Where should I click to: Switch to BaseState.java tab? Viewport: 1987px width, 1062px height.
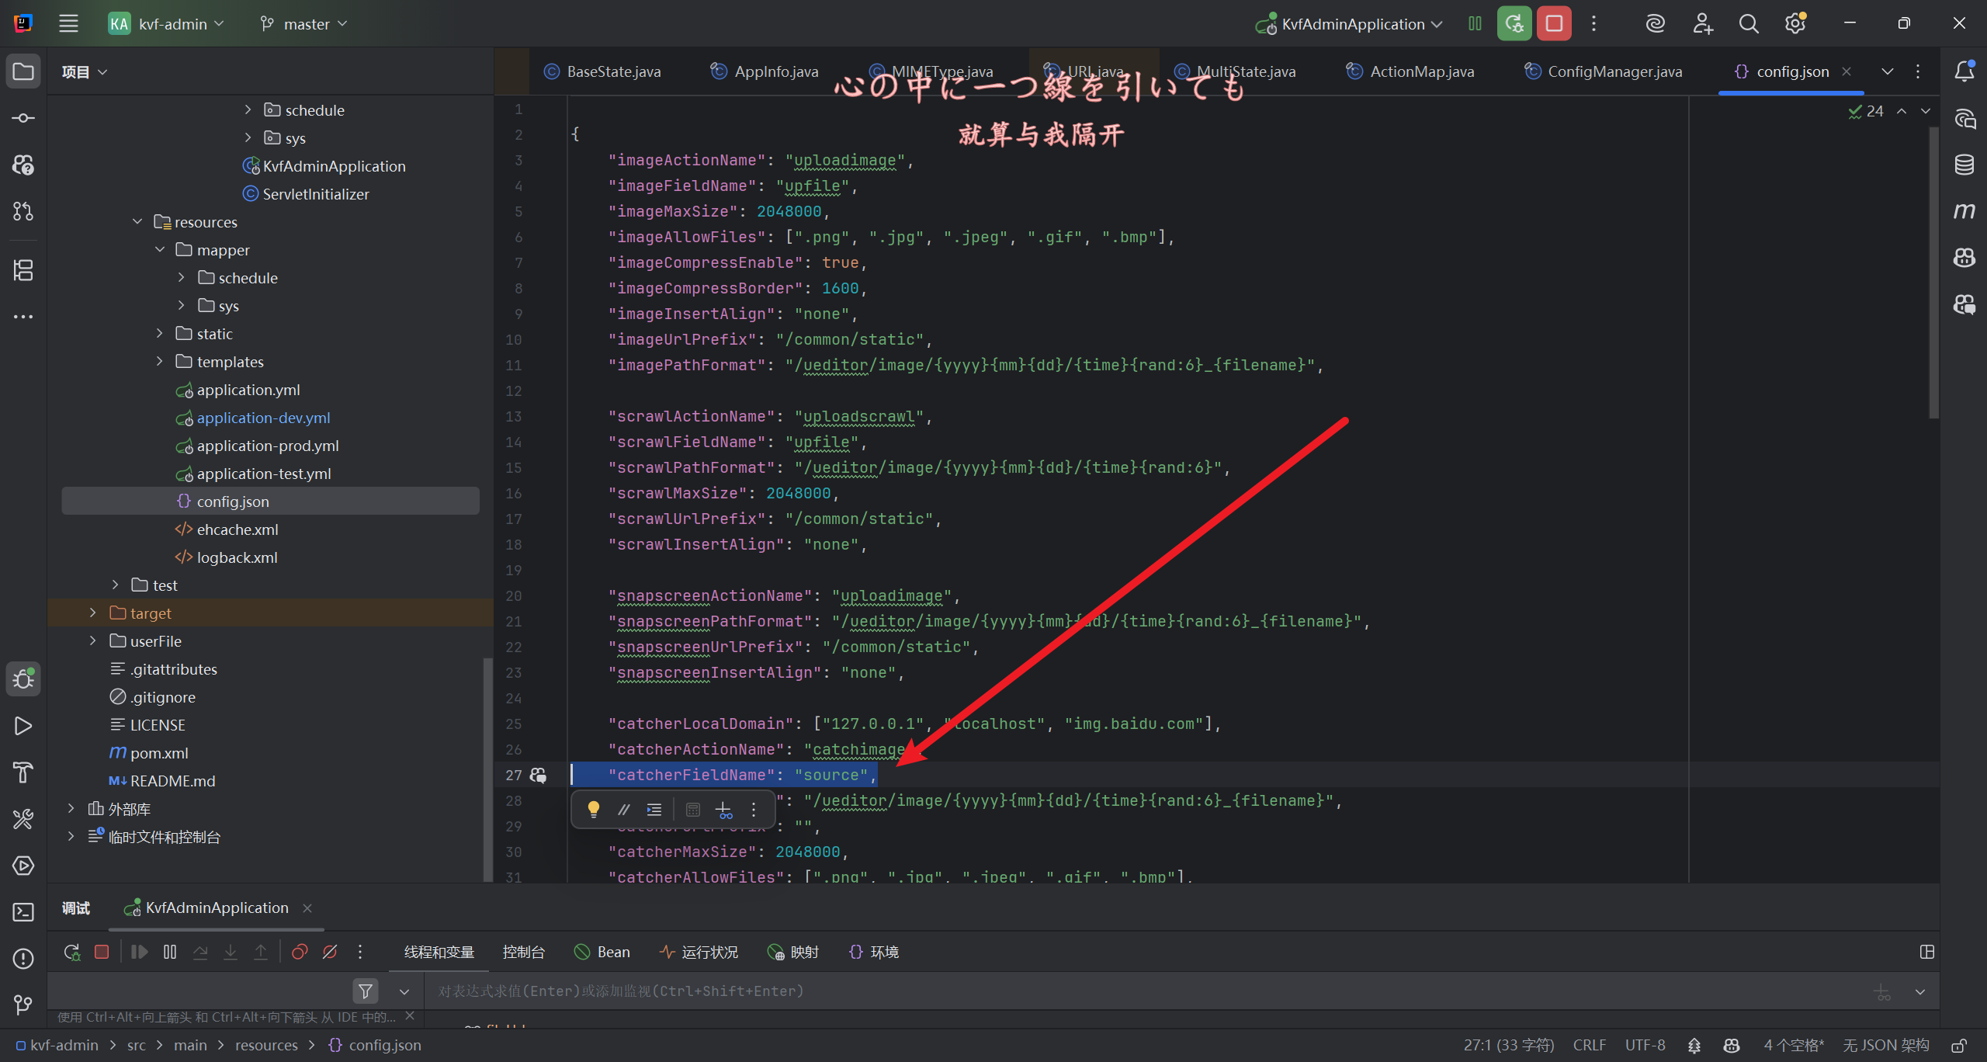[x=603, y=71]
